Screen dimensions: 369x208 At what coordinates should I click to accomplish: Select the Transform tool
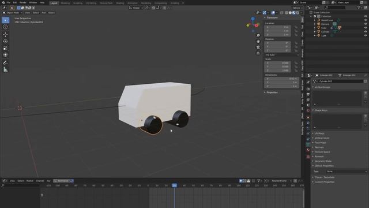pos(5,55)
